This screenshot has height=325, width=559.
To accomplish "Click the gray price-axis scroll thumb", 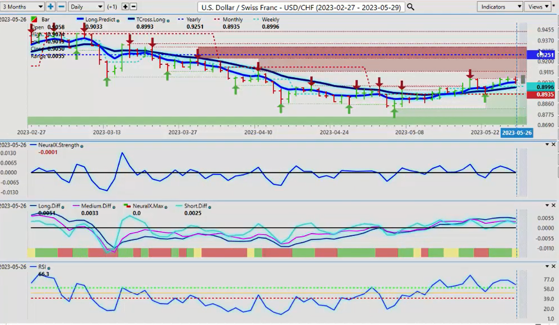I will 523,79.
